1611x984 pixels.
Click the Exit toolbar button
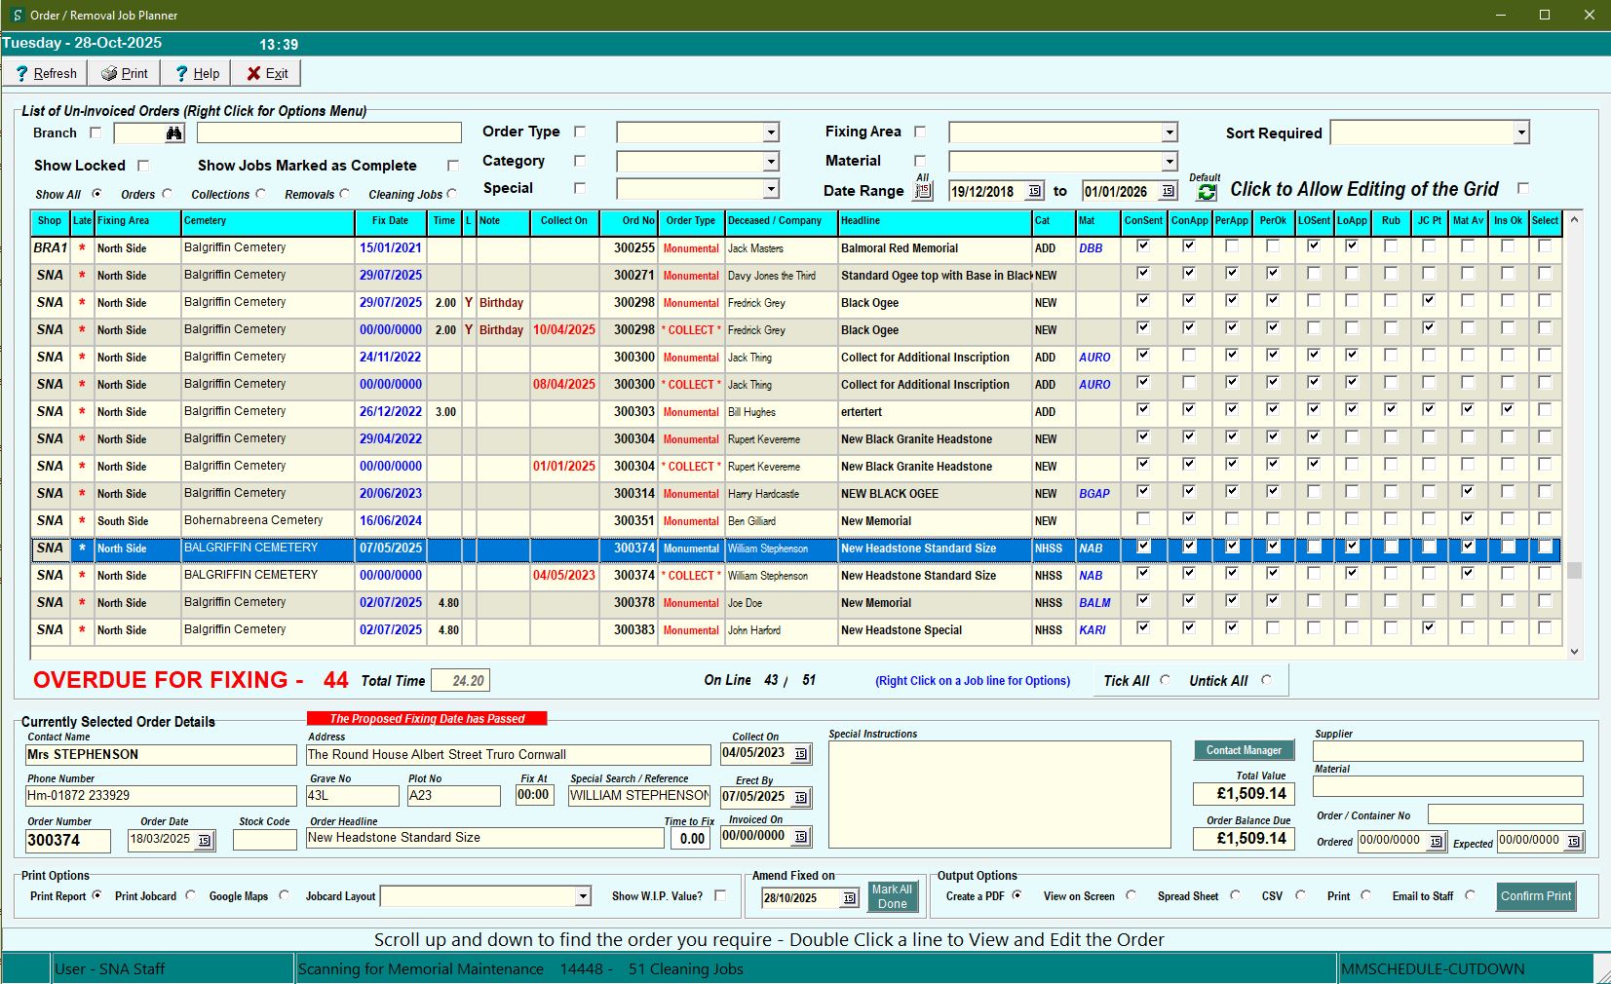tap(267, 73)
